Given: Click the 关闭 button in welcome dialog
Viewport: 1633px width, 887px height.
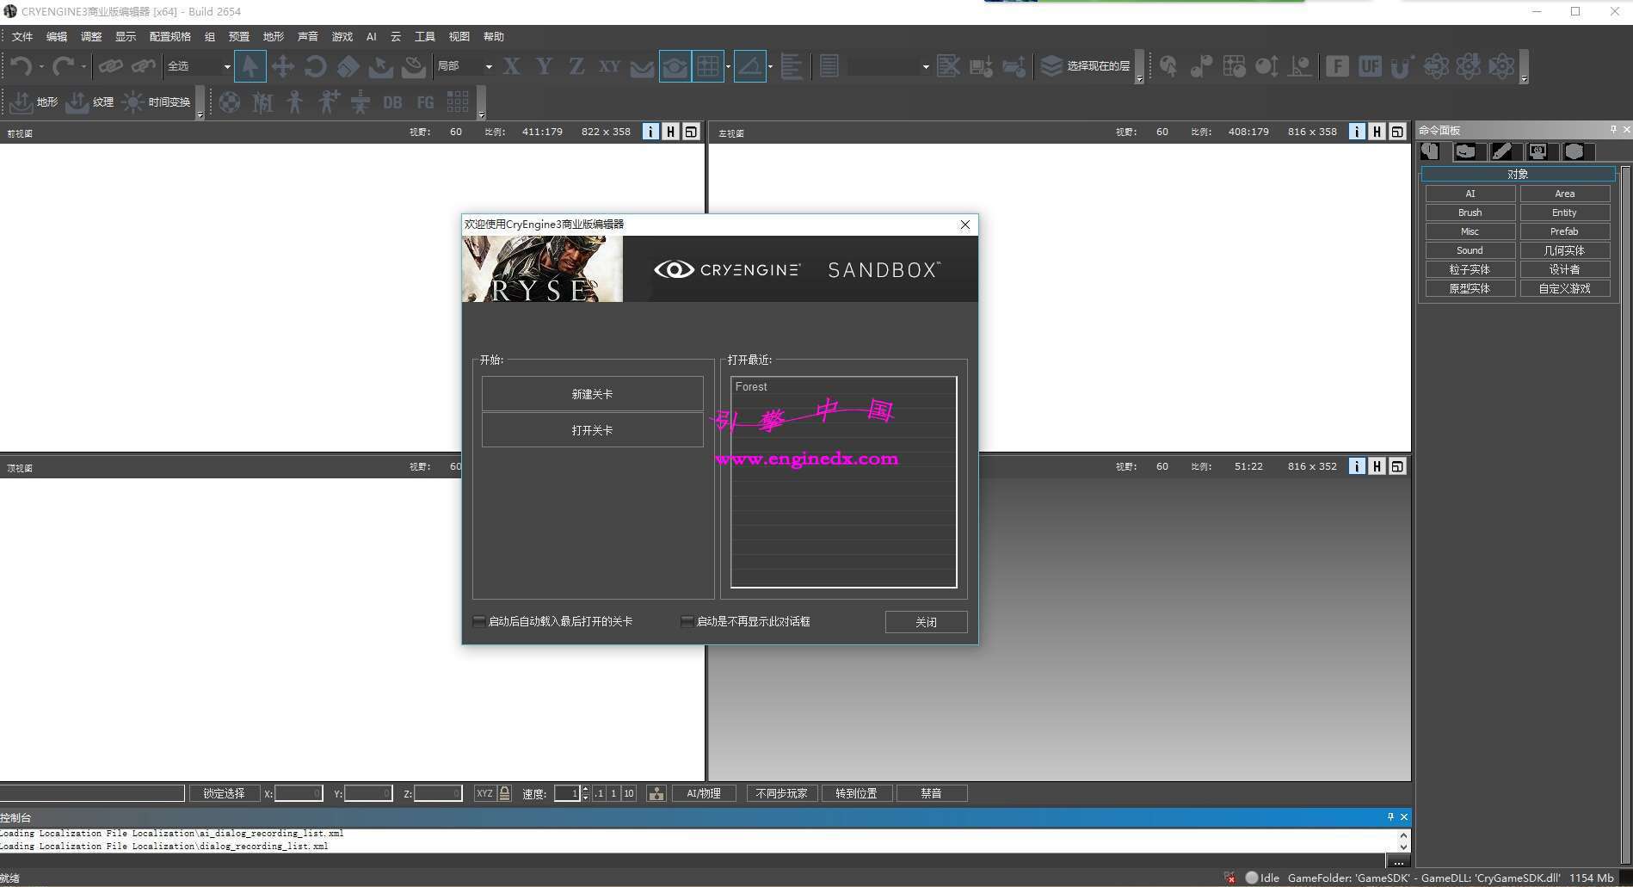Looking at the screenshot, I should (x=926, y=622).
